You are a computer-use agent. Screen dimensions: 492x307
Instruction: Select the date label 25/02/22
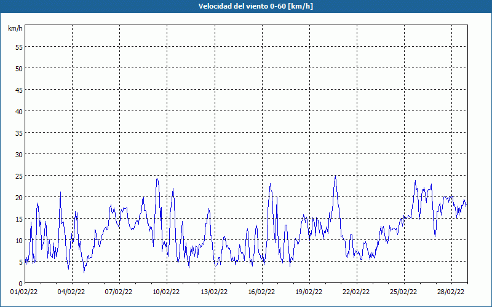(x=403, y=292)
